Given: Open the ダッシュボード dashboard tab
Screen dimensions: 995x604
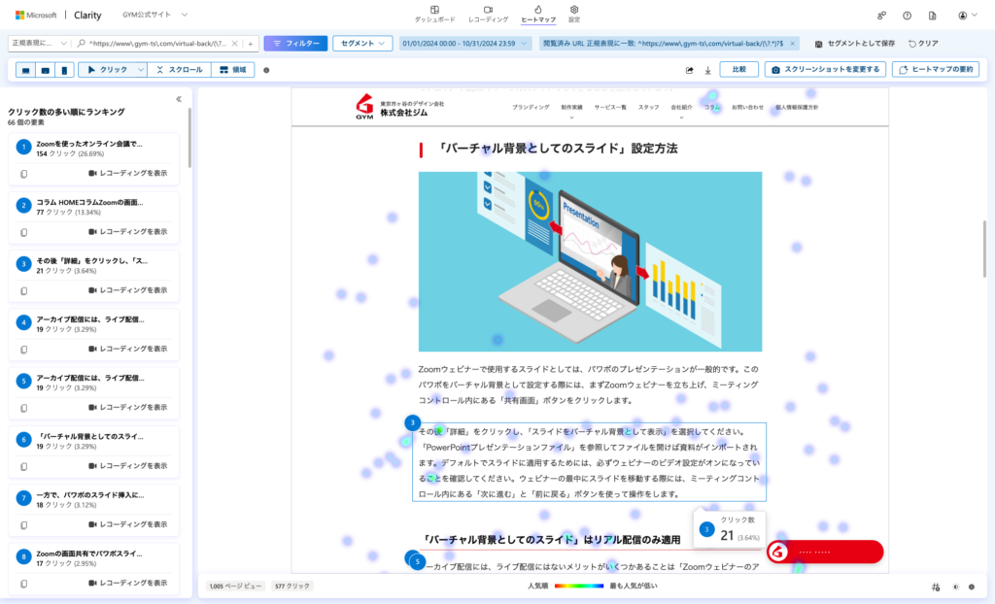Looking at the screenshot, I should point(434,14).
